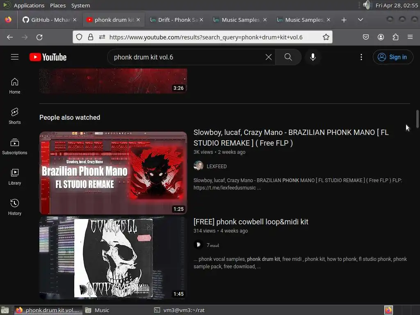Open the Extensions puzzle icon
Viewport: 420px width, 315px height.
(395, 37)
